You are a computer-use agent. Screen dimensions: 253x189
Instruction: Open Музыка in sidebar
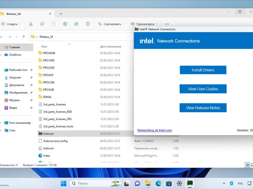coord(14,100)
